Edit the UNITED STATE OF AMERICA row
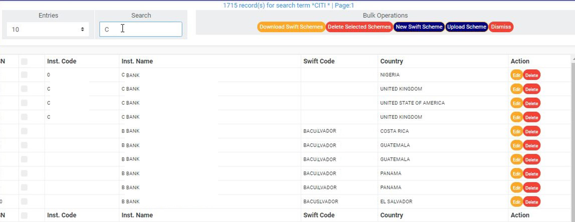The width and height of the screenshot is (575, 222). click(516, 103)
